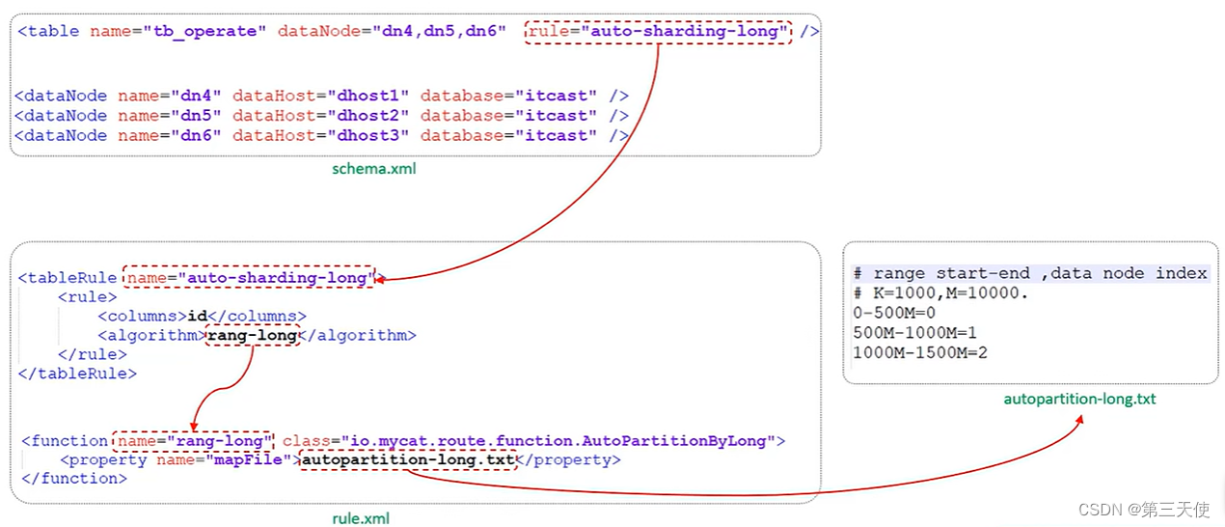The image size is (1225, 527).
Task: Click the dataHost value "dhost3"
Action: tap(368, 136)
